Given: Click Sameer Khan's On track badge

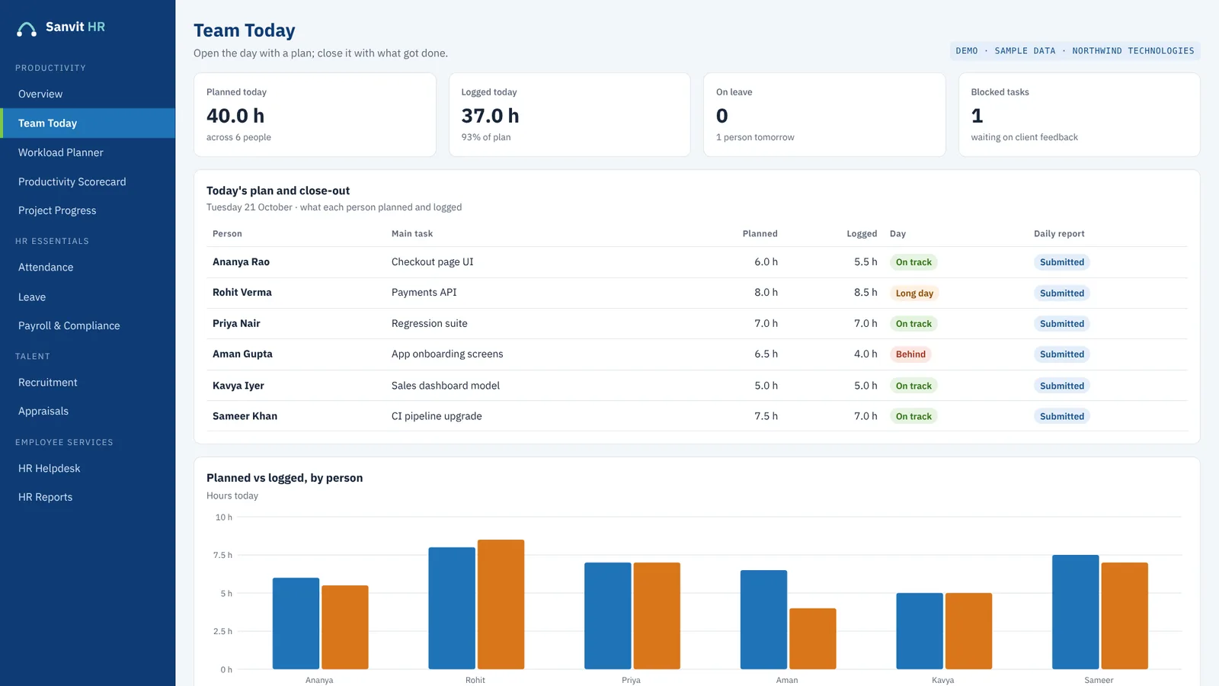Looking at the screenshot, I should [913, 416].
